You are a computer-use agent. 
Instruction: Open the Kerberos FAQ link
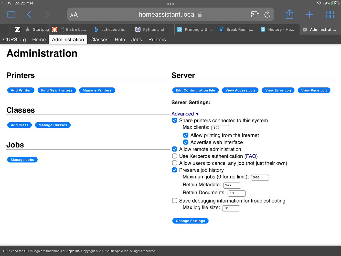click(251, 156)
